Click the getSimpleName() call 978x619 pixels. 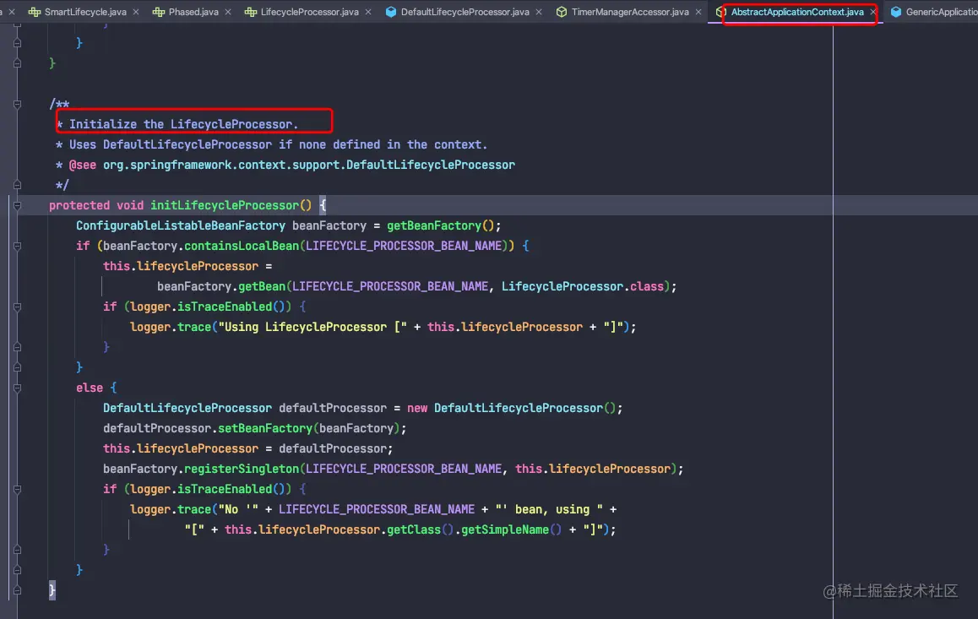click(x=512, y=529)
